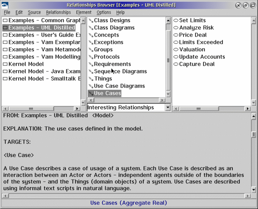The width and height of the screenshot is (258, 209).
Task: Click the model icon beside Examples - Vam Metamodel
Action: pos(5,49)
